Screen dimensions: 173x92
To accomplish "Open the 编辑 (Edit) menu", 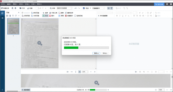I will point(9,4).
